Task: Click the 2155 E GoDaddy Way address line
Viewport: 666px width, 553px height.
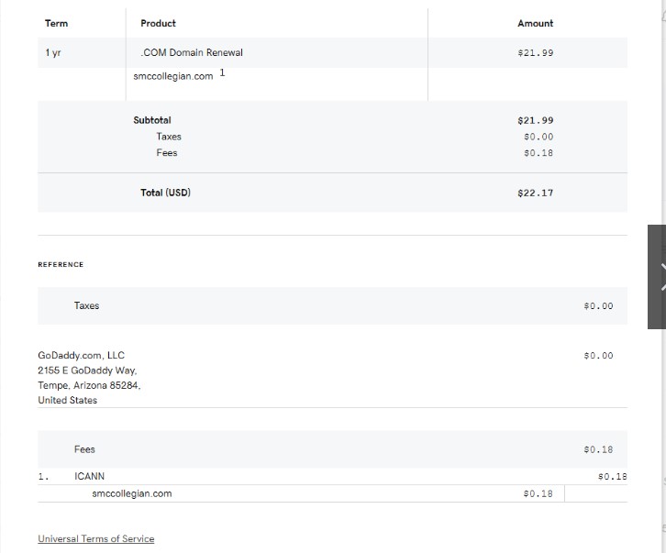Action: 87,370
